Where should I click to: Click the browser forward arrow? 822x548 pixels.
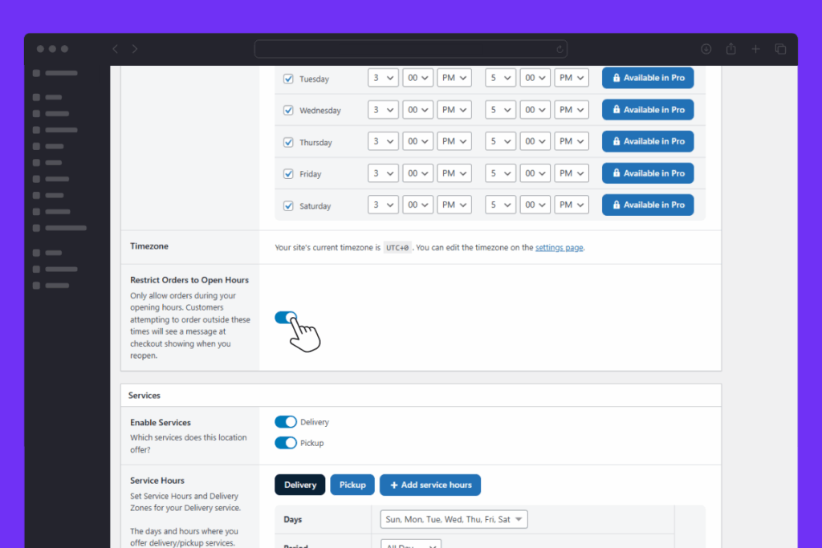(x=134, y=49)
